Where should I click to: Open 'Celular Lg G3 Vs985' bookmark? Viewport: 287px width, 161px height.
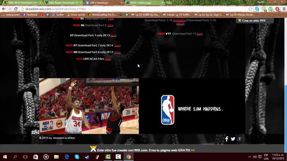[177, 15]
